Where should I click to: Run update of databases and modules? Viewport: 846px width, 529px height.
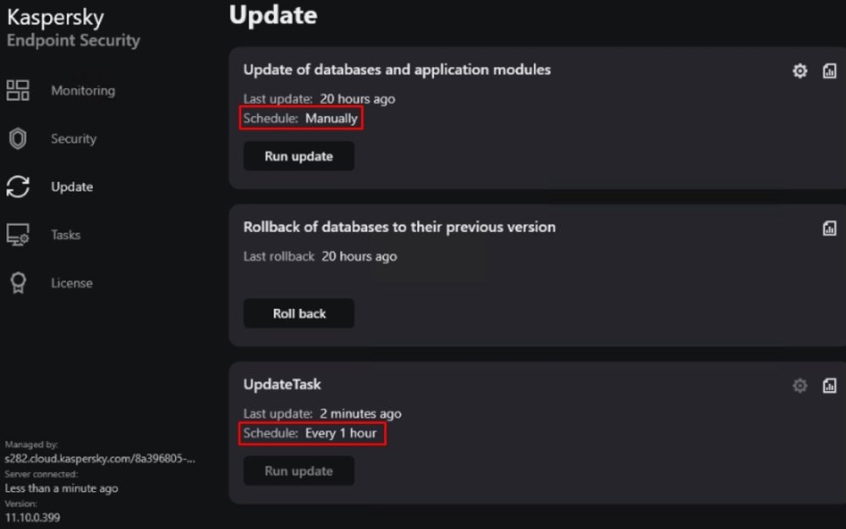[x=299, y=157]
